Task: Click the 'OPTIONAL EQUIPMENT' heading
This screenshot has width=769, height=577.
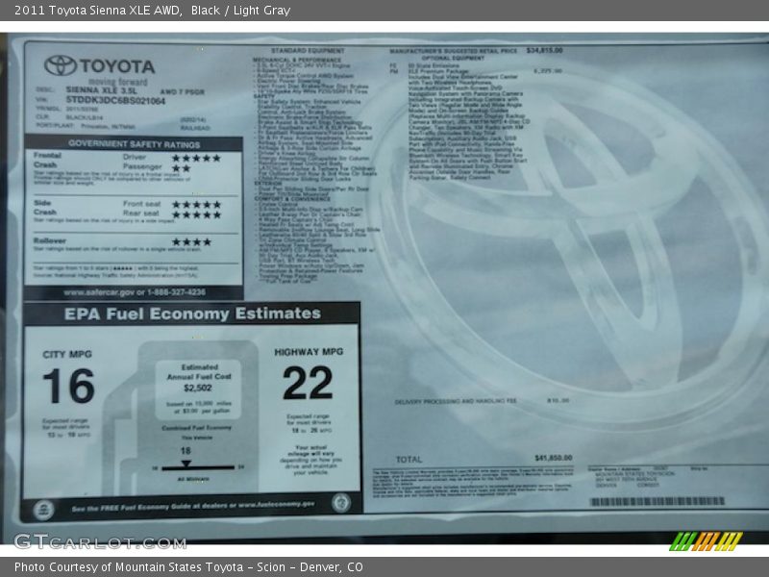Action: [453, 58]
